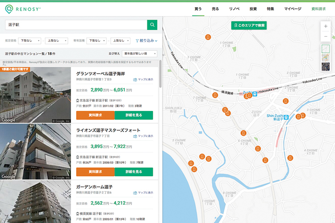This screenshot has width=335, height=223.
Task: Select the standard color map style
Action: coord(326,58)
